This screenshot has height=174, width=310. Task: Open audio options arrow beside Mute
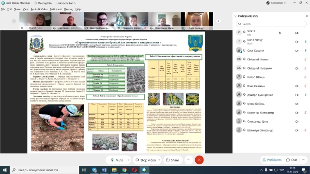coord(128,160)
